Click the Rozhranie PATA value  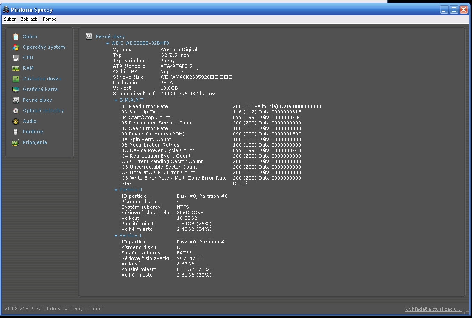[x=167, y=83]
